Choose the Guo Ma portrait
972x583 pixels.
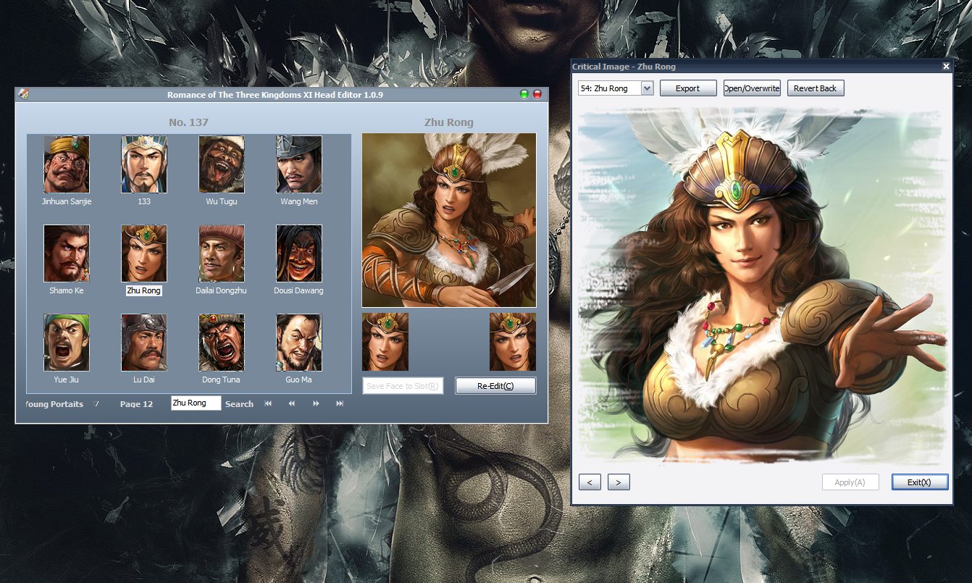[x=299, y=343]
